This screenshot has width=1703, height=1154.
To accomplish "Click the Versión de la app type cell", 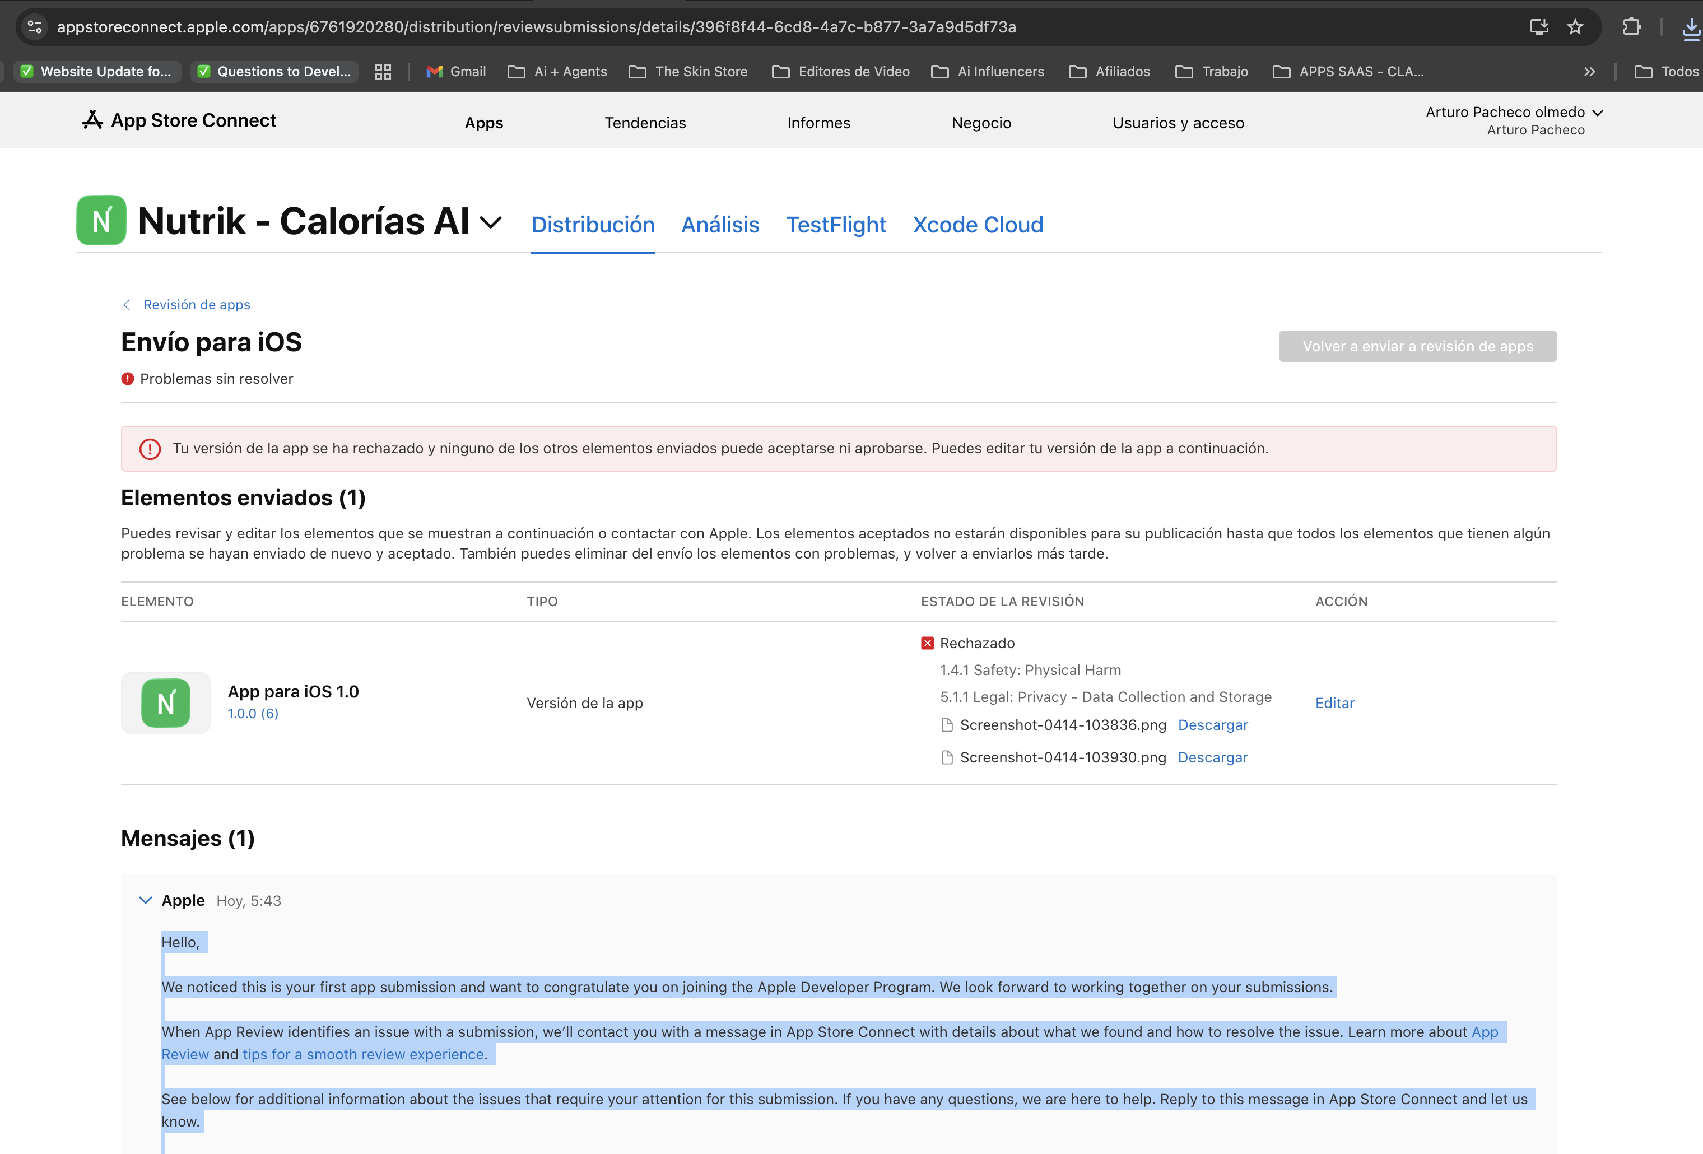I will (585, 704).
